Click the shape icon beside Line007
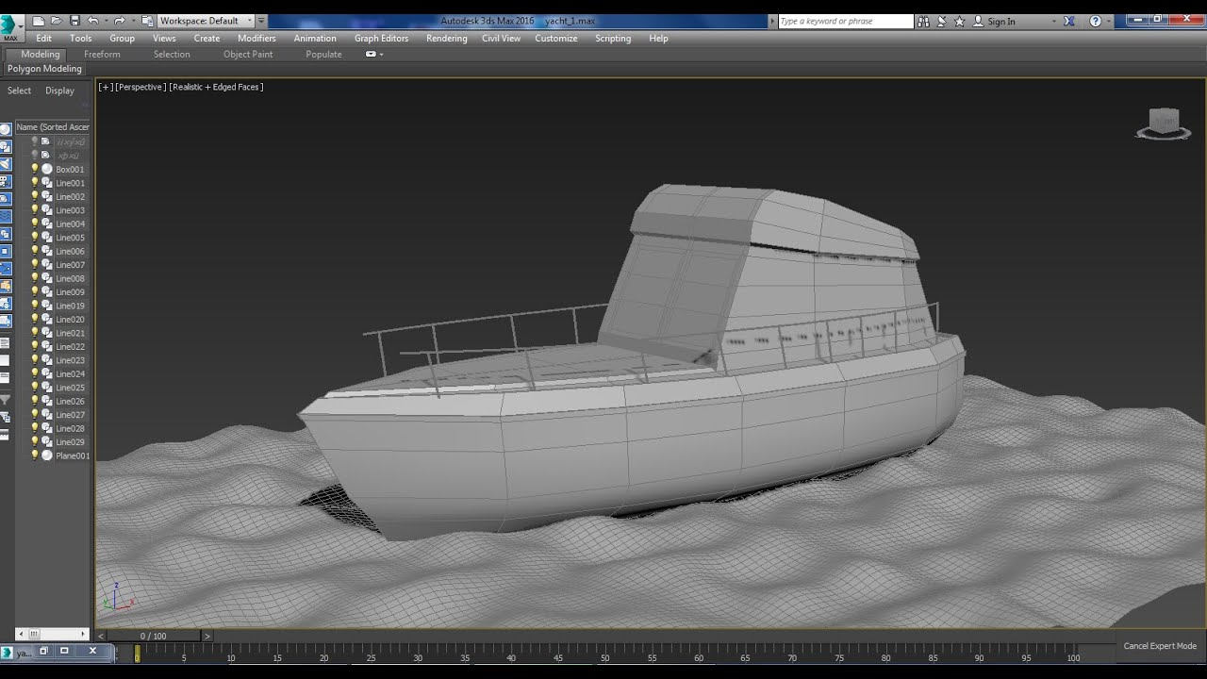The height and width of the screenshot is (679, 1207). click(47, 265)
